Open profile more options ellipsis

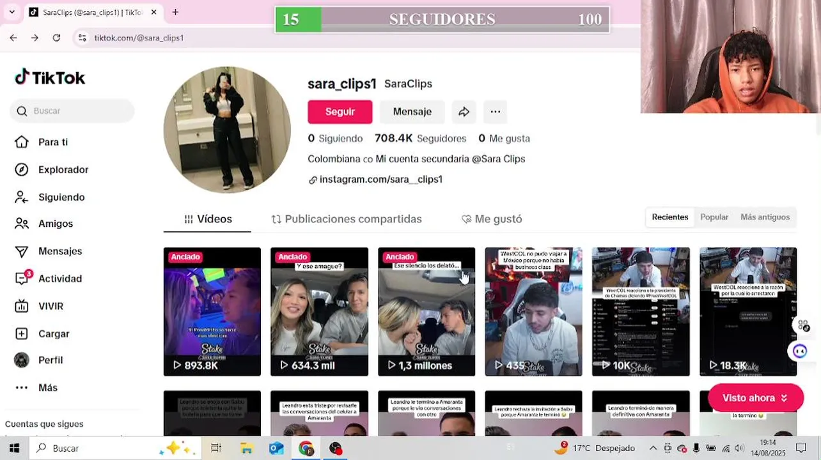[x=496, y=112]
